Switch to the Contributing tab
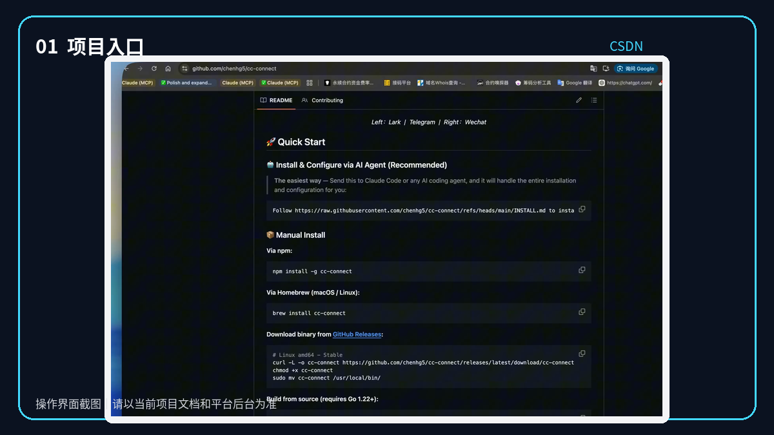Image resolution: width=774 pixels, height=435 pixels. coord(322,101)
